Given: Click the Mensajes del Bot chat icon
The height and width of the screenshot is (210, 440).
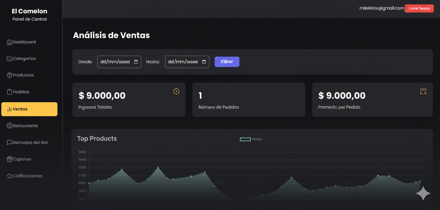Looking at the screenshot, I should (9, 143).
